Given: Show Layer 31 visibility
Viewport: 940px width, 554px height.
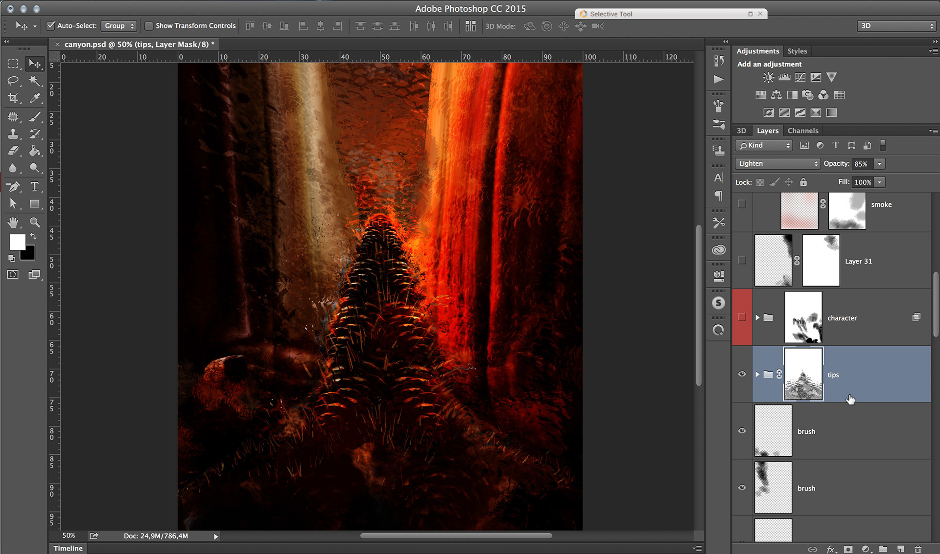Looking at the screenshot, I should click(x=742, y=261).
